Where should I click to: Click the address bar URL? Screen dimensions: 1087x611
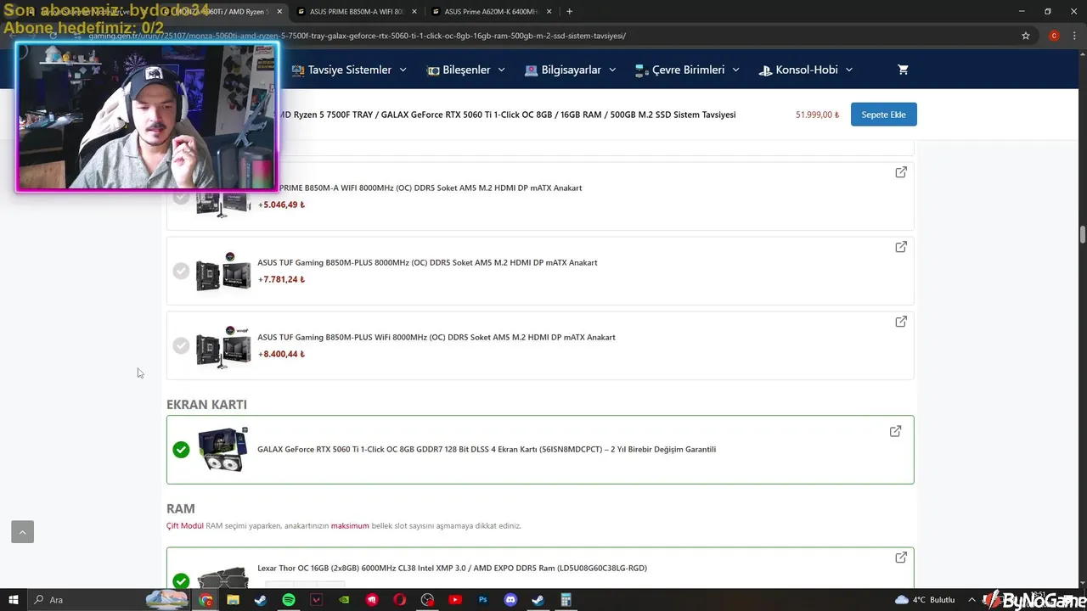357,36
